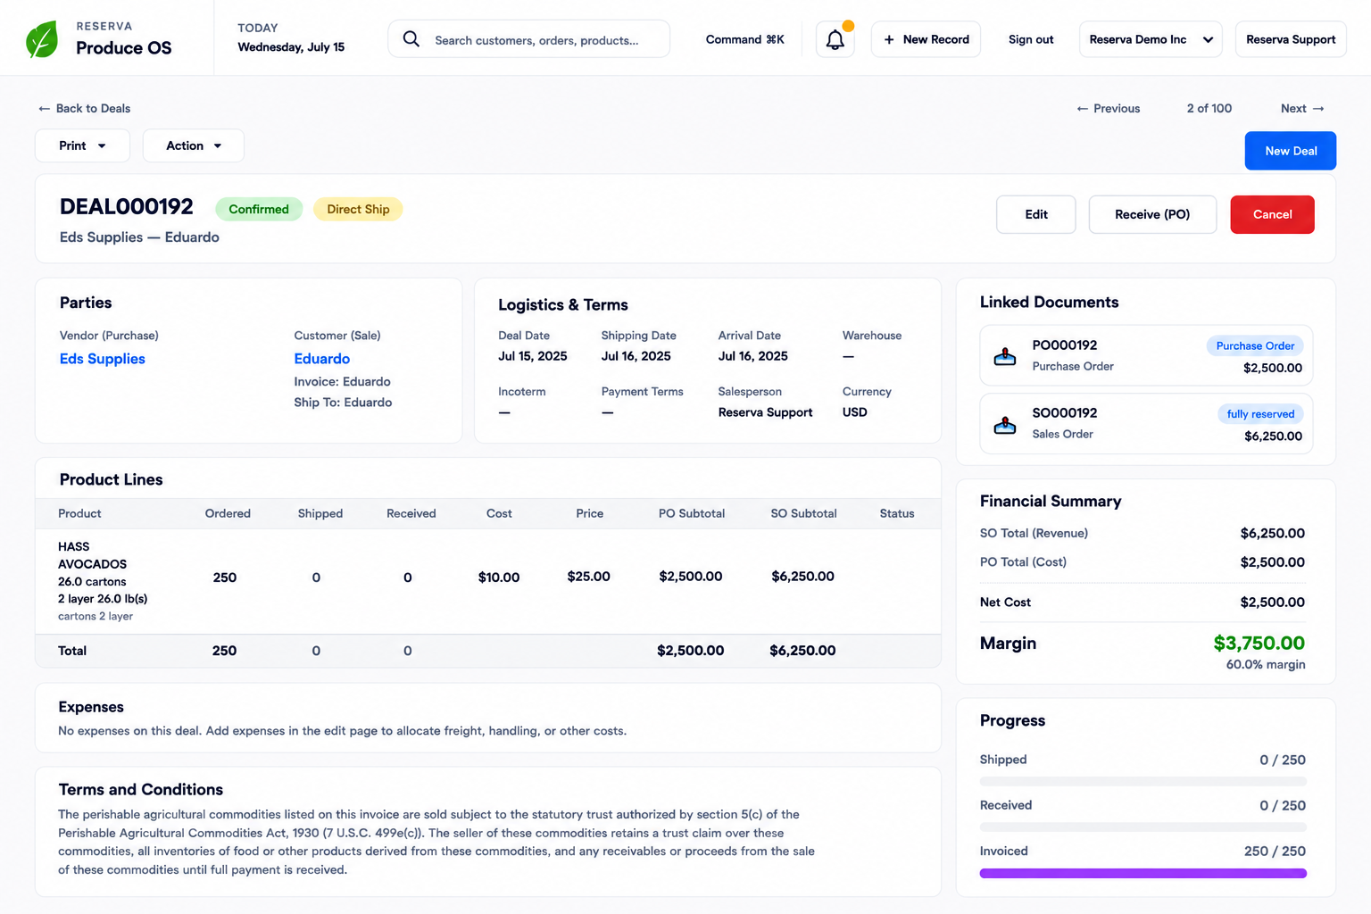Click Sign out

(1031, 39)
